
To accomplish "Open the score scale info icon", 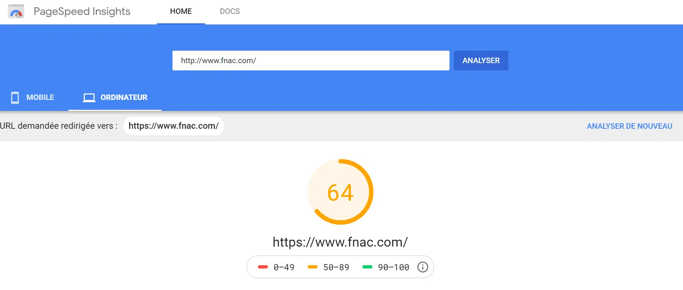I will point(422,267).
